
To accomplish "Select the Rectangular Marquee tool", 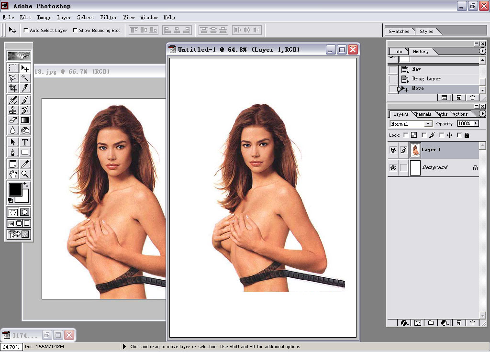I will [13, 68].
